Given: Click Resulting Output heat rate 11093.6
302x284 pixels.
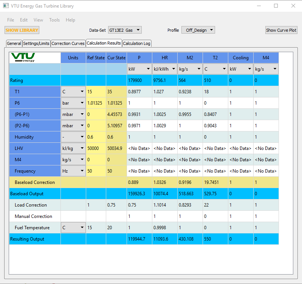Looking at the screenshot, I should (x=165, y=239).
